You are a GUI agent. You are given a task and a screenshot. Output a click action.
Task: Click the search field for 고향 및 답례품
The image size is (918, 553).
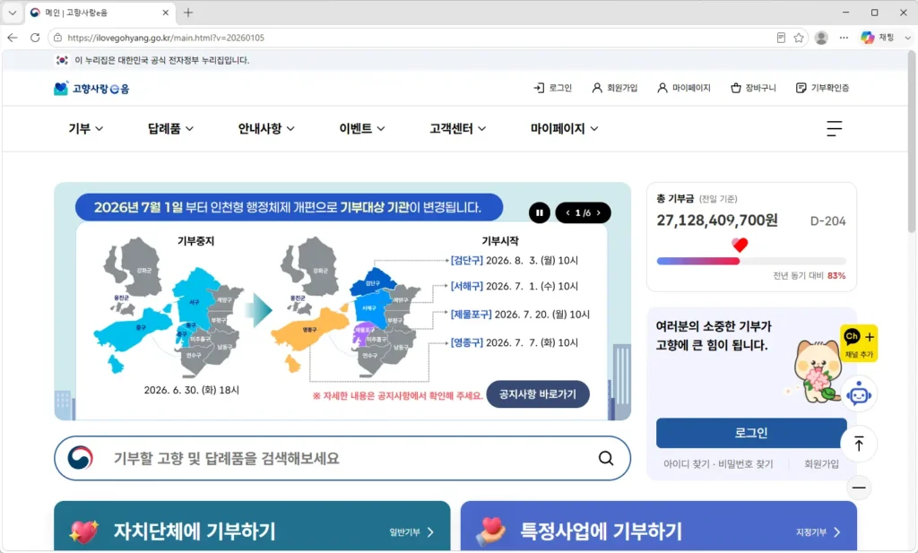342,458
